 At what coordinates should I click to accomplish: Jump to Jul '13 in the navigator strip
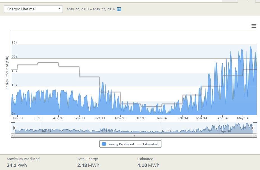pos(46,131)
